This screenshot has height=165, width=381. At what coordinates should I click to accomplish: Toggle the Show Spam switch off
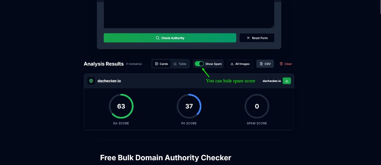(x=199, y=64)
